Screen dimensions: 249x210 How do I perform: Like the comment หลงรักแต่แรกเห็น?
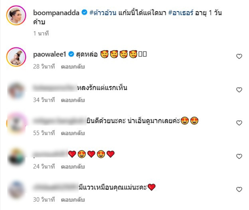pyautogui.click(x=239, y=90)
